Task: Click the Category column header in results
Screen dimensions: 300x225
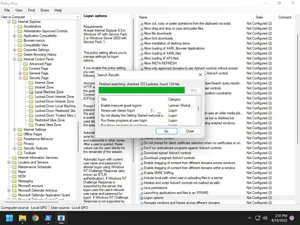Action: pyautogui.click(x=181, y=99)
